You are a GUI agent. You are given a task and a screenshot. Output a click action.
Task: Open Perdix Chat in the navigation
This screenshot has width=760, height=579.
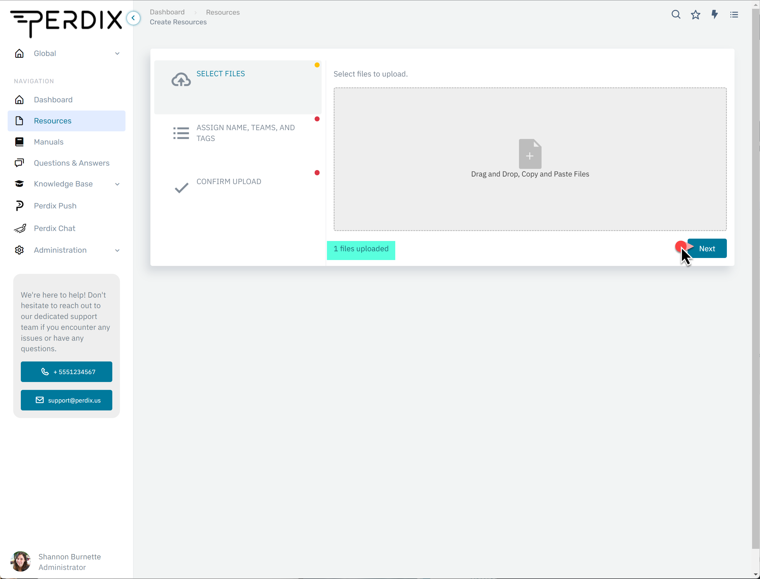tap(67, 228)
